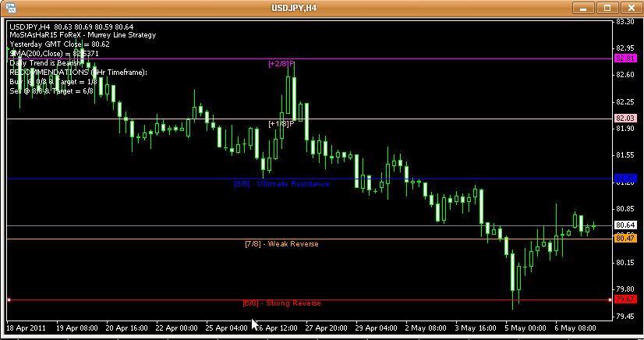
Task: Close the USDJPY,H4 chart window
Action: tap(631, 7)
